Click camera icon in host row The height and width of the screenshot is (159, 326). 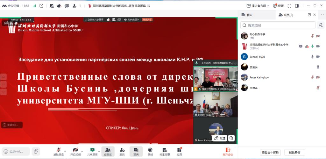[318, 46]
